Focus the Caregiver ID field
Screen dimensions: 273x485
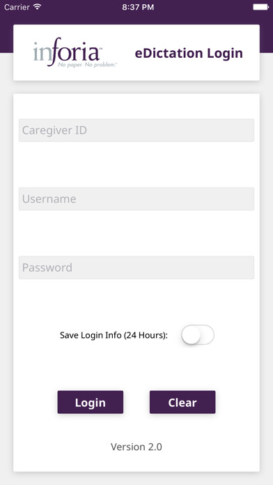136,130
